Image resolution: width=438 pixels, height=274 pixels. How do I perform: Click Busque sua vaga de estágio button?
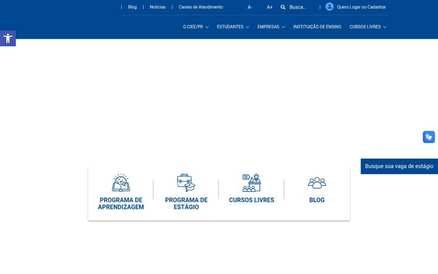click(399, 166)
